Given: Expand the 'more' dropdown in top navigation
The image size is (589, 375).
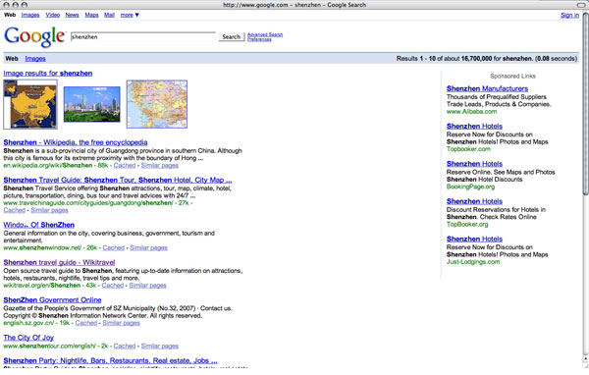Looking at the screenshot, I should (x=130, y=15).
